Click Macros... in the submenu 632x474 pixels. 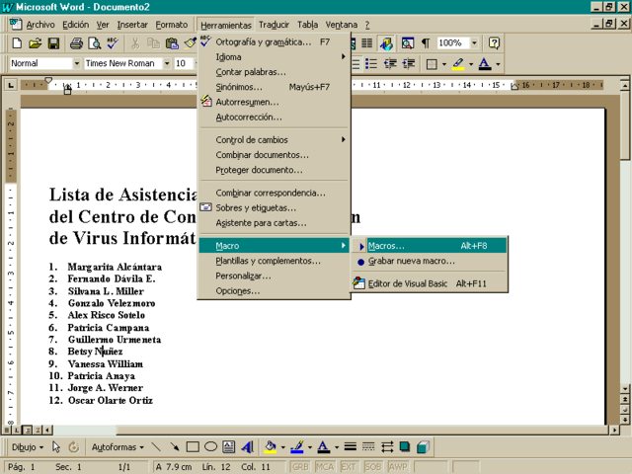click(x=430, y=246)
